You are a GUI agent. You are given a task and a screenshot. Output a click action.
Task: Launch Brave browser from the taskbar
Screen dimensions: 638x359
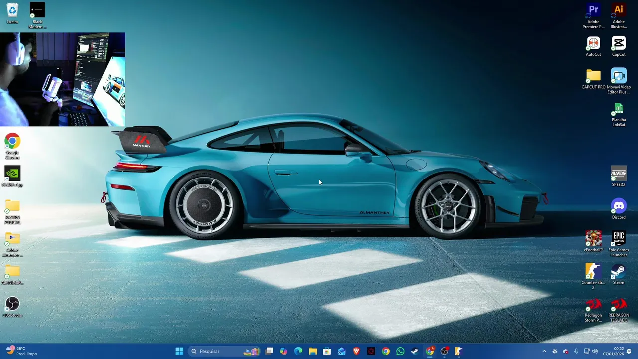click(x=356, y=351)
